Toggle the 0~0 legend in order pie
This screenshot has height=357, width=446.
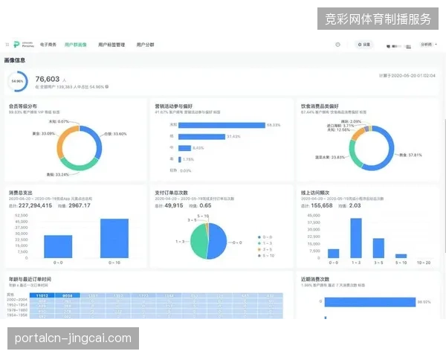265,237
